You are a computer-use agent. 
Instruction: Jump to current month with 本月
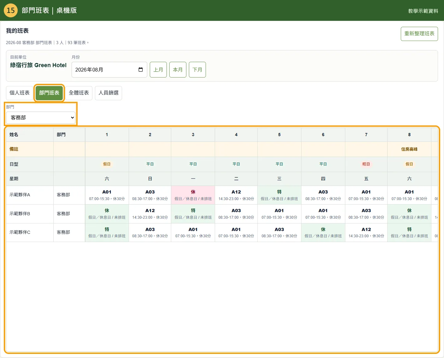click(178, 70)
